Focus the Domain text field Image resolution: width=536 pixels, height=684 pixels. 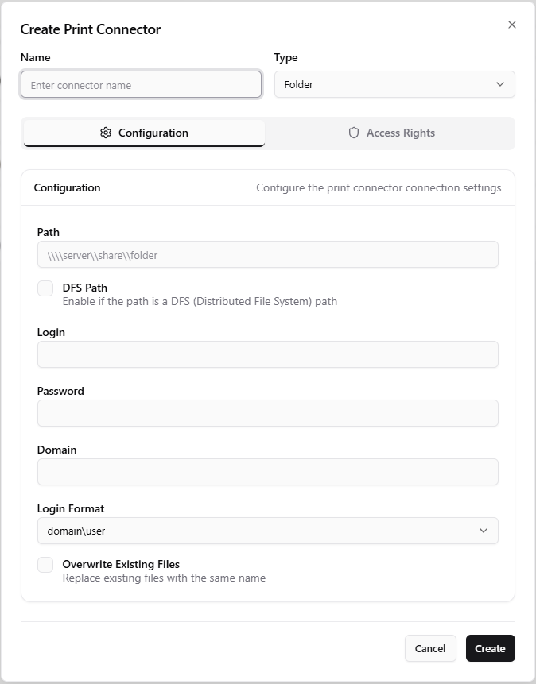pyautogui.click(x=268, y=472)
